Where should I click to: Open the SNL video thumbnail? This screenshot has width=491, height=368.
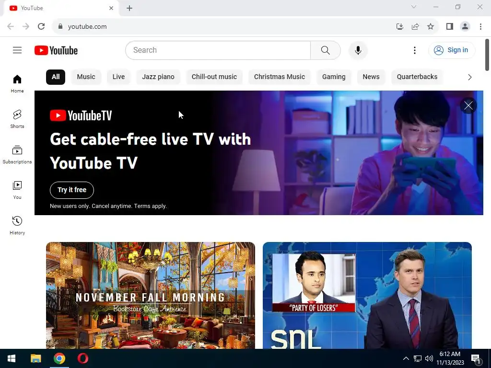point(367,295)
